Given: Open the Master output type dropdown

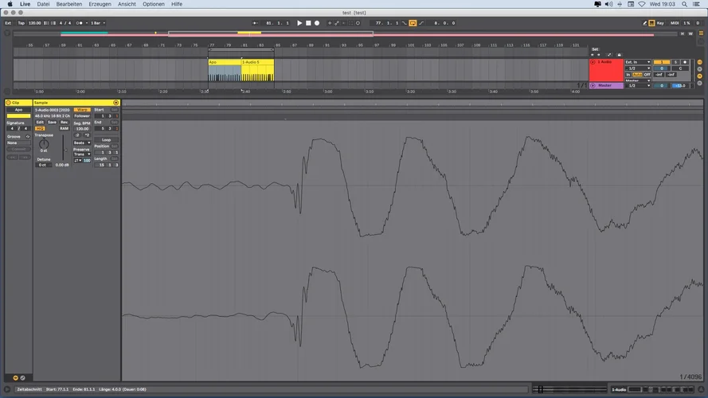Looking at the screenshot, I should click(x=638, y=80).
